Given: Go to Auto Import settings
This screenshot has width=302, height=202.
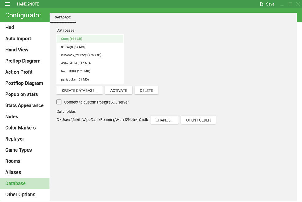Looking at the screenshot, I should tap(25, 39).
